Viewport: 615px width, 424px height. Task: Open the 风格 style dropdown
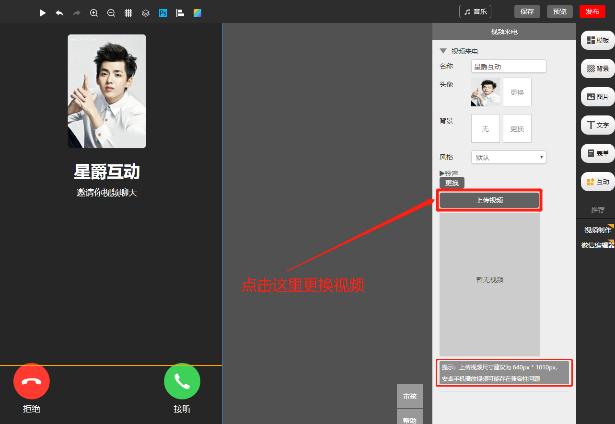(x=509, y=157)
